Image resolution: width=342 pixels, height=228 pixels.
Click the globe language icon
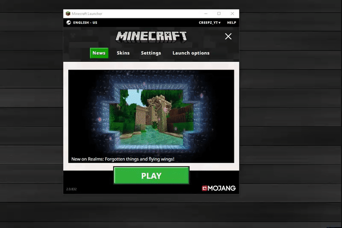[69, 23]
